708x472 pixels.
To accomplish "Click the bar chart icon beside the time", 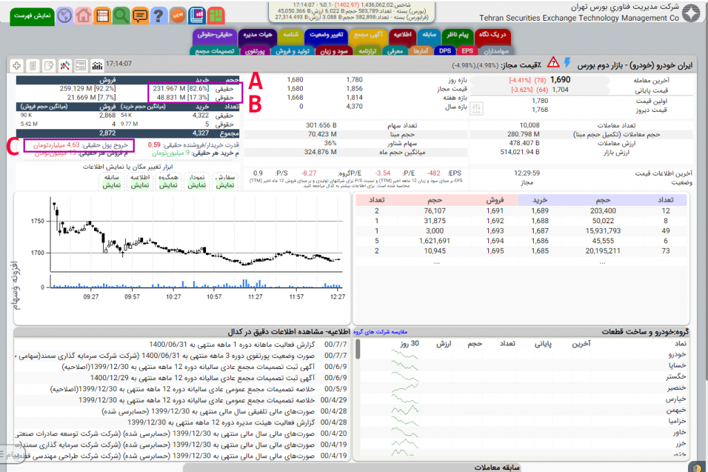I will point(97,65).
